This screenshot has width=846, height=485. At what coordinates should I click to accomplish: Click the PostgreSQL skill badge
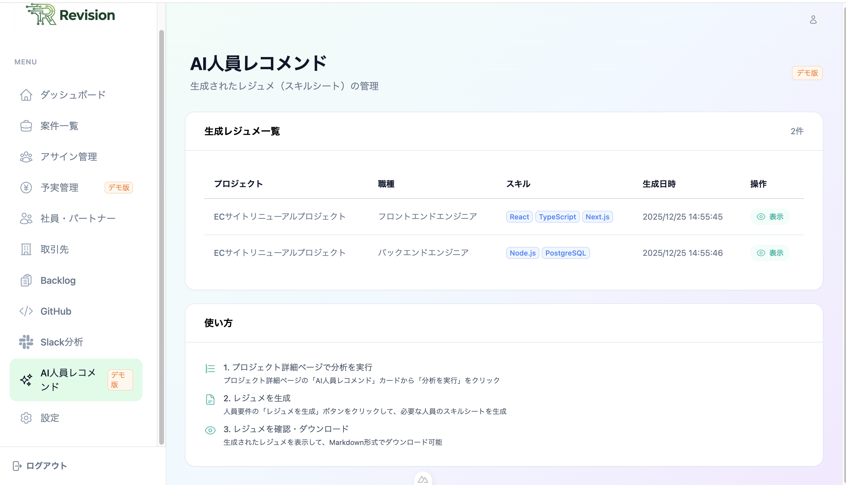click(x=566, y=253)
